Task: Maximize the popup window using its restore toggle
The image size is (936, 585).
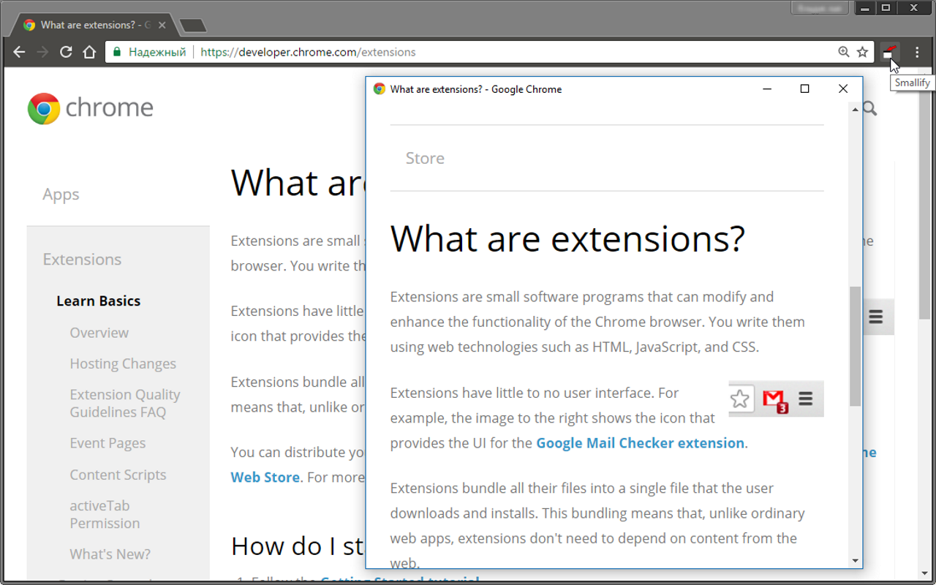Action: pos(804,88)
